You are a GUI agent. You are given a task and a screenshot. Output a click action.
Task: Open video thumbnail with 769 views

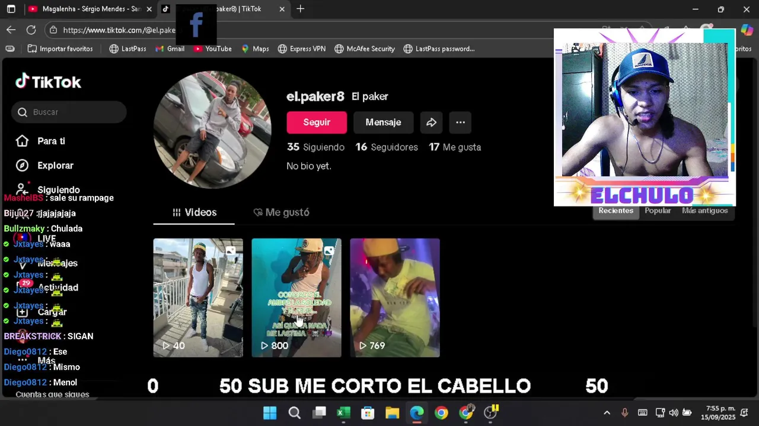coord(395,298)
